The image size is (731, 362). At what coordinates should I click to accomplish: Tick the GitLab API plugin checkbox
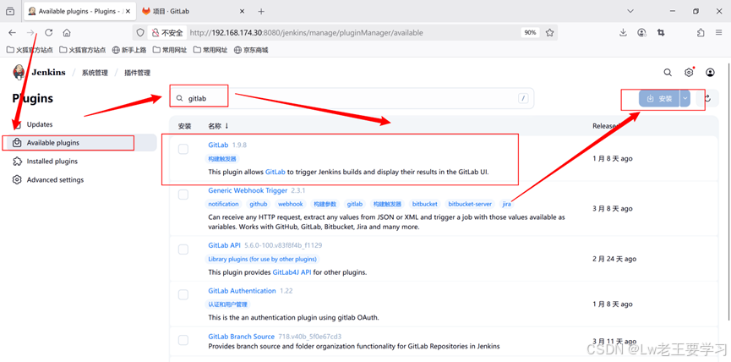tap(183, 250)
